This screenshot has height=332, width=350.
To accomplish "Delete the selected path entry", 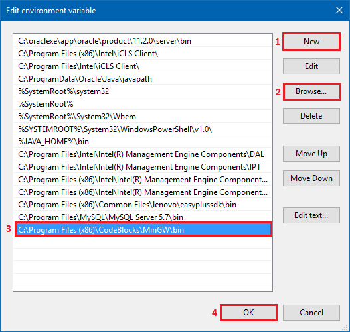I will pos(311,116).
